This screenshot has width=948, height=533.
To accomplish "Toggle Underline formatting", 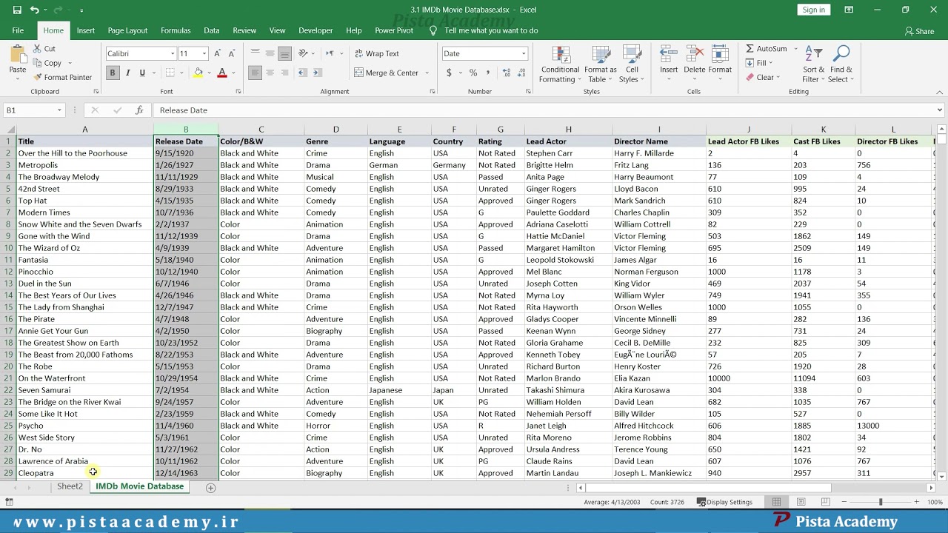I will click(x=142, y=73).
